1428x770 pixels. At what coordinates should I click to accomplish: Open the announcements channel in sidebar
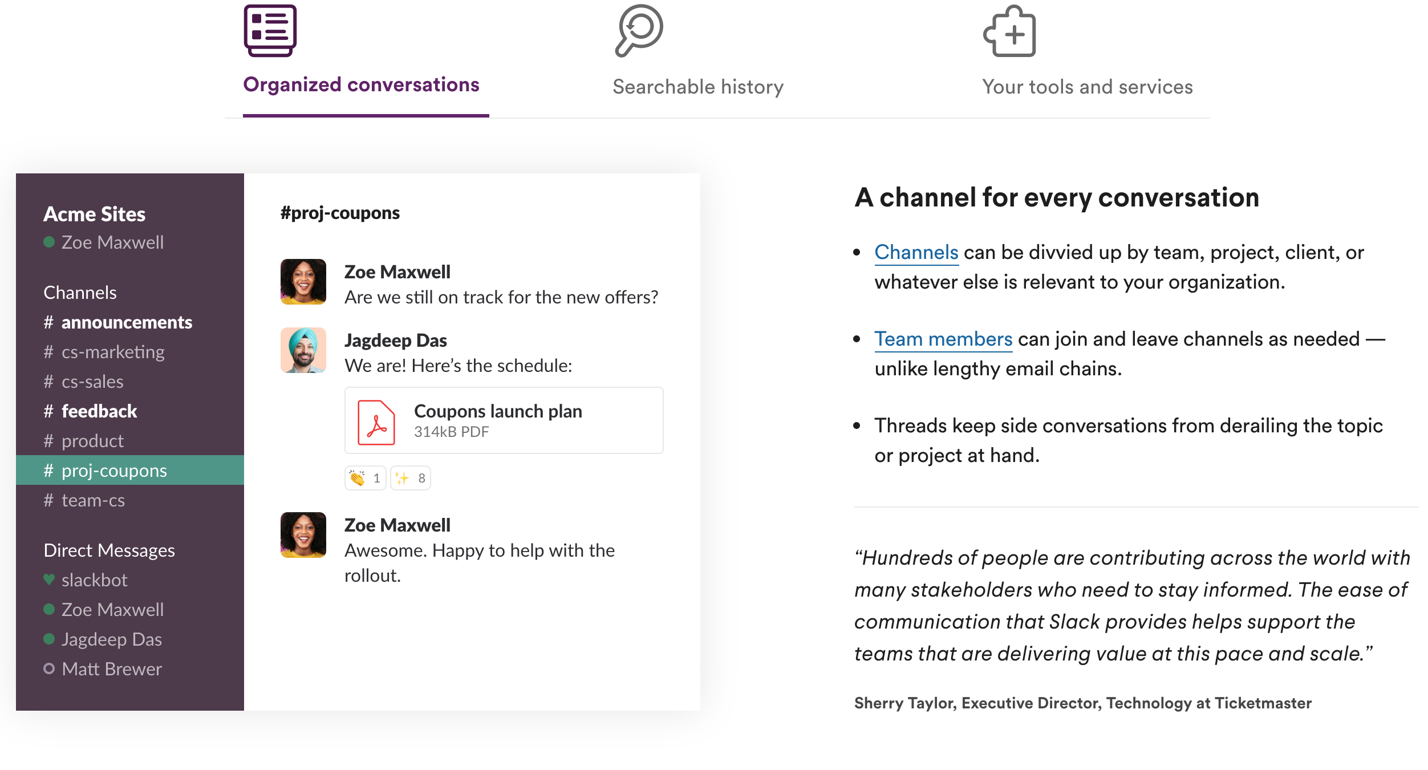127,322
